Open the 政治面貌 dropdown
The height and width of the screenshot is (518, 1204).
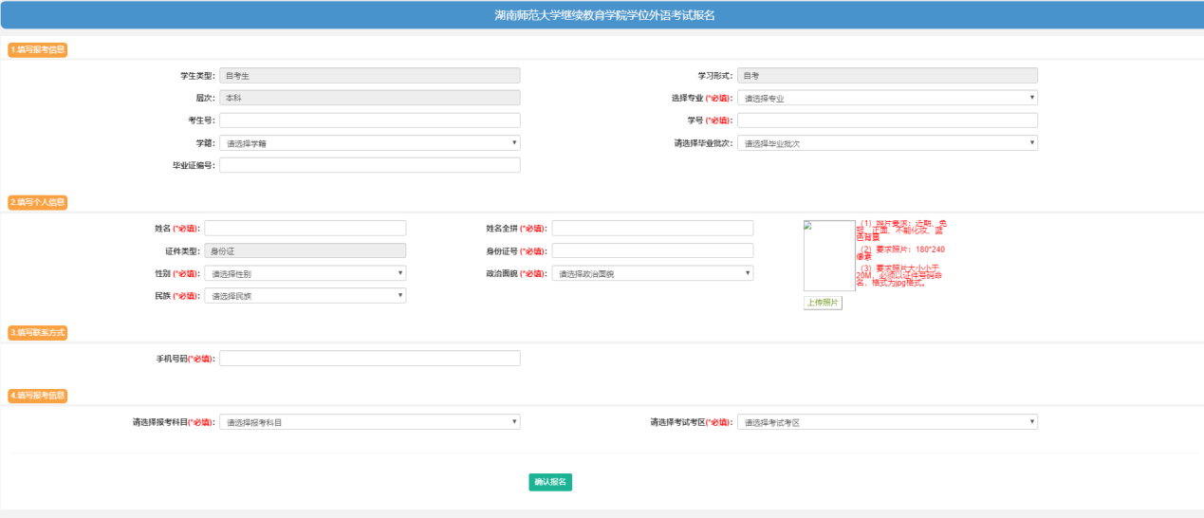click(652, 273)
